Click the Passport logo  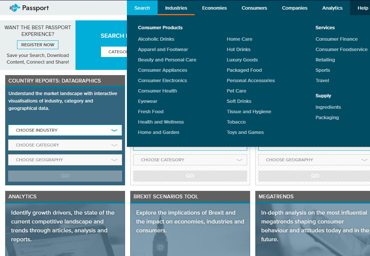[29, 8]
